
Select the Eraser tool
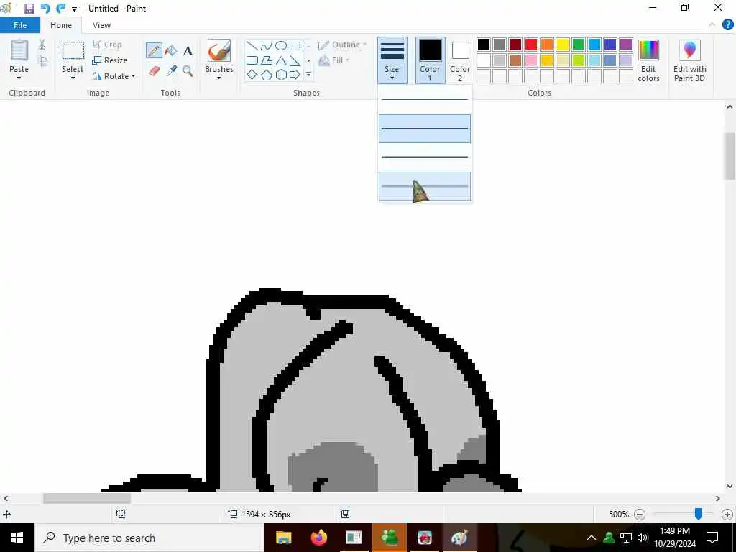[x=155, y=71]
